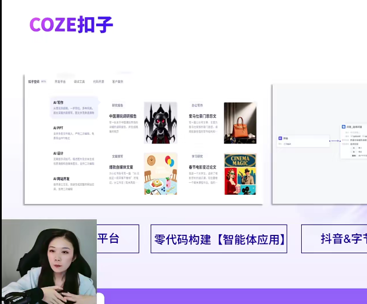367x304 pixels.
Task: Open the 爆款自媒体文案 card title
Action: click(x=121, y=167)
